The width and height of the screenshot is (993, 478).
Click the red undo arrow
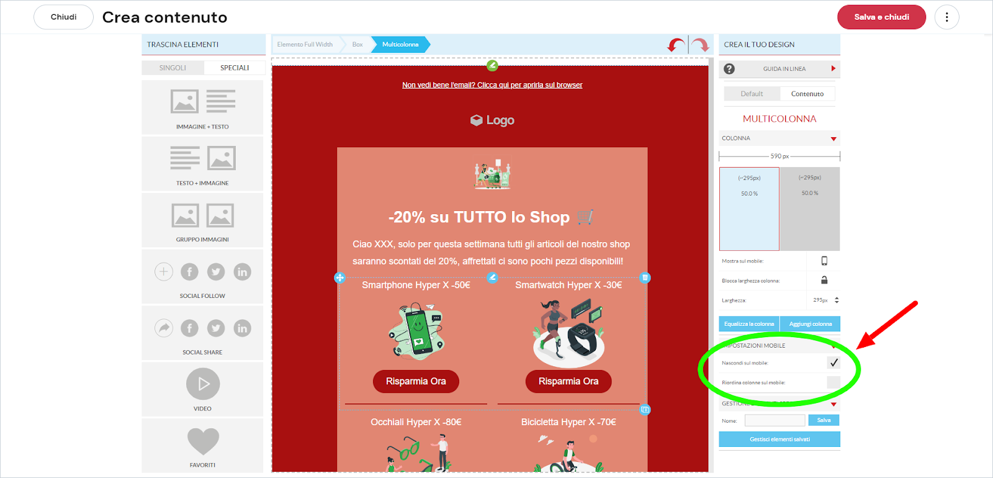[676, 45]
